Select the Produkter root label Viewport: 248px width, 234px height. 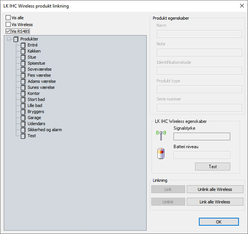click(x=29, y=39)
